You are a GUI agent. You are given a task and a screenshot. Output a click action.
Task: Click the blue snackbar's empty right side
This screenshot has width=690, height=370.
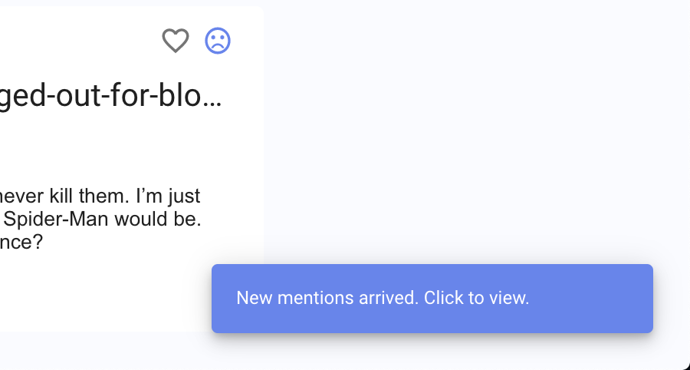pos(598,298)
